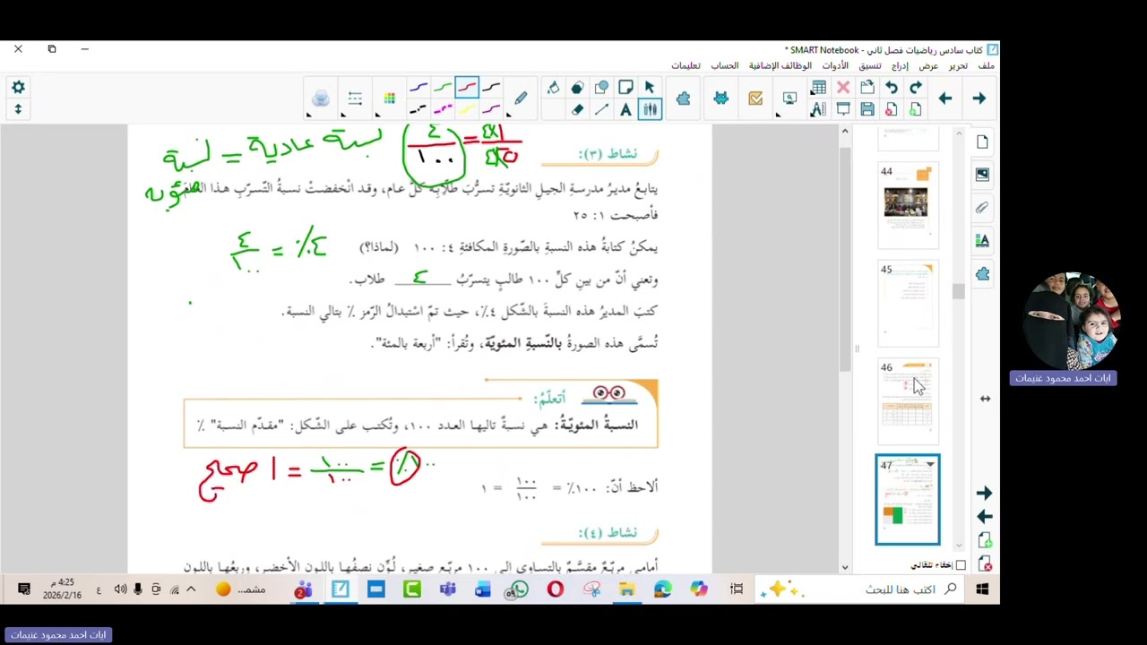Open page 47 thumbnail dropdown arrow

pos(930,464)
